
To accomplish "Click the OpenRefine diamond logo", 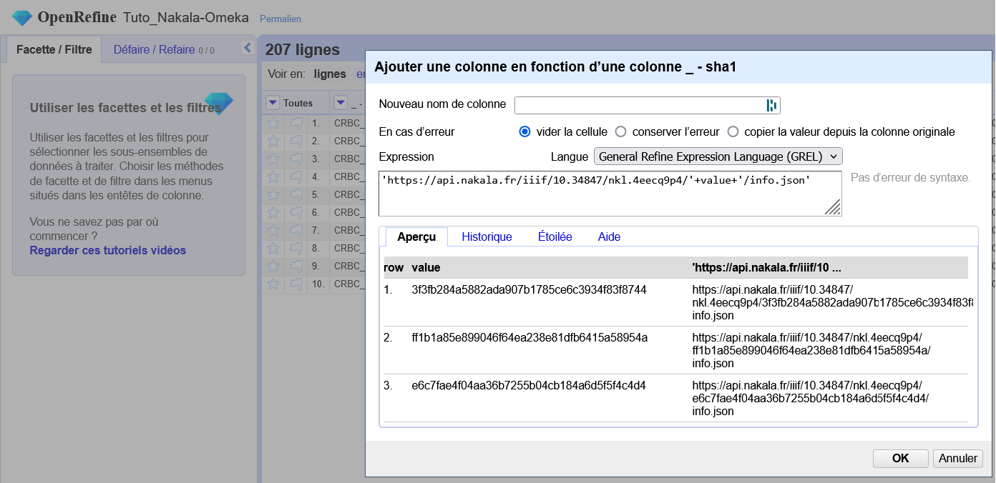I will click(22, 18).
